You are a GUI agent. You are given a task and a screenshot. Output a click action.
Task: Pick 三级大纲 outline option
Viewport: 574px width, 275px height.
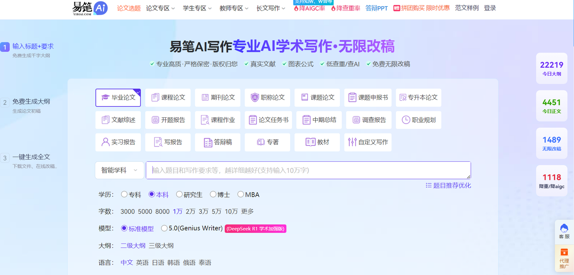[x=161, y=245]
